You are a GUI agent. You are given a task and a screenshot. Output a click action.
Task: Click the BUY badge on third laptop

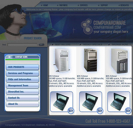(x=128, y=111)
